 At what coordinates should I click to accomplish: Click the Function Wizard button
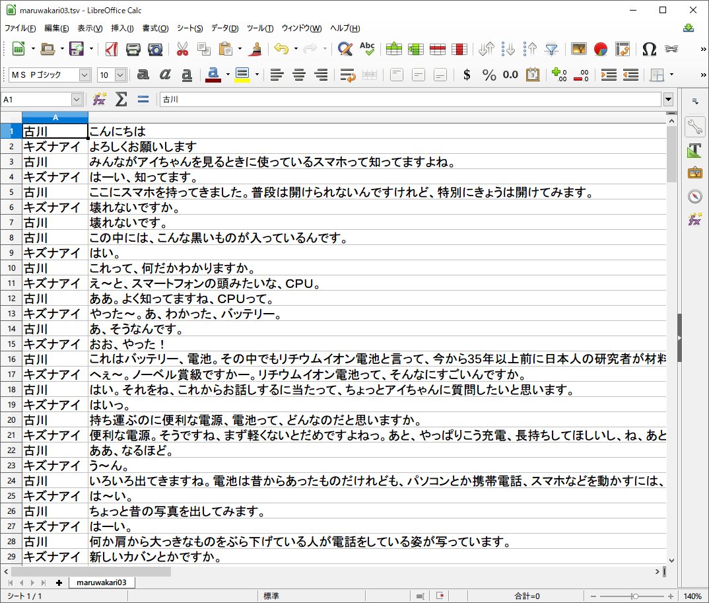tap(100, 100)
